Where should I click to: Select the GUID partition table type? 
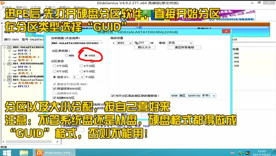pos(86,55)
